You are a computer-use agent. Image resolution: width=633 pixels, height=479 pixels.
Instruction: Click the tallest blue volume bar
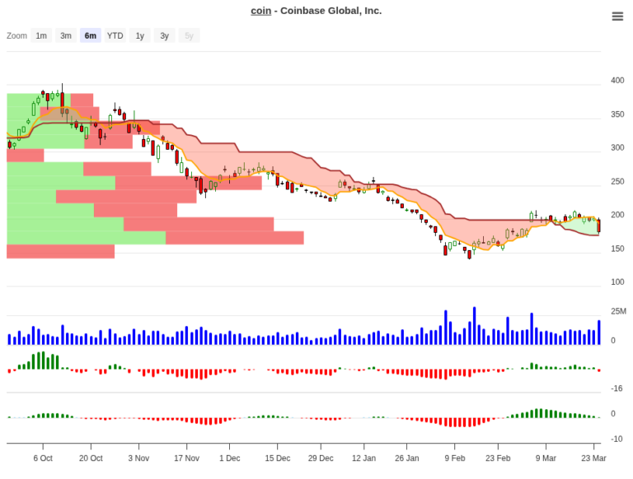[x=475, y=326]
